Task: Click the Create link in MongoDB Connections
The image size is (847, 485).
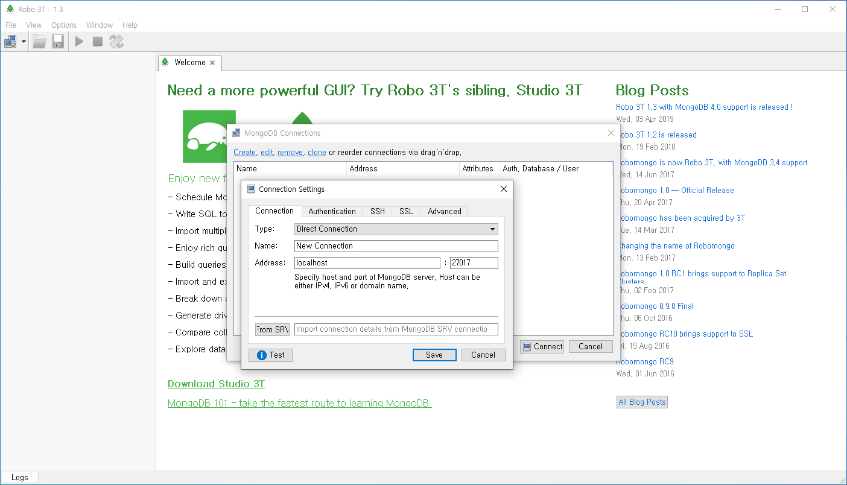Action: click(244, 153)
